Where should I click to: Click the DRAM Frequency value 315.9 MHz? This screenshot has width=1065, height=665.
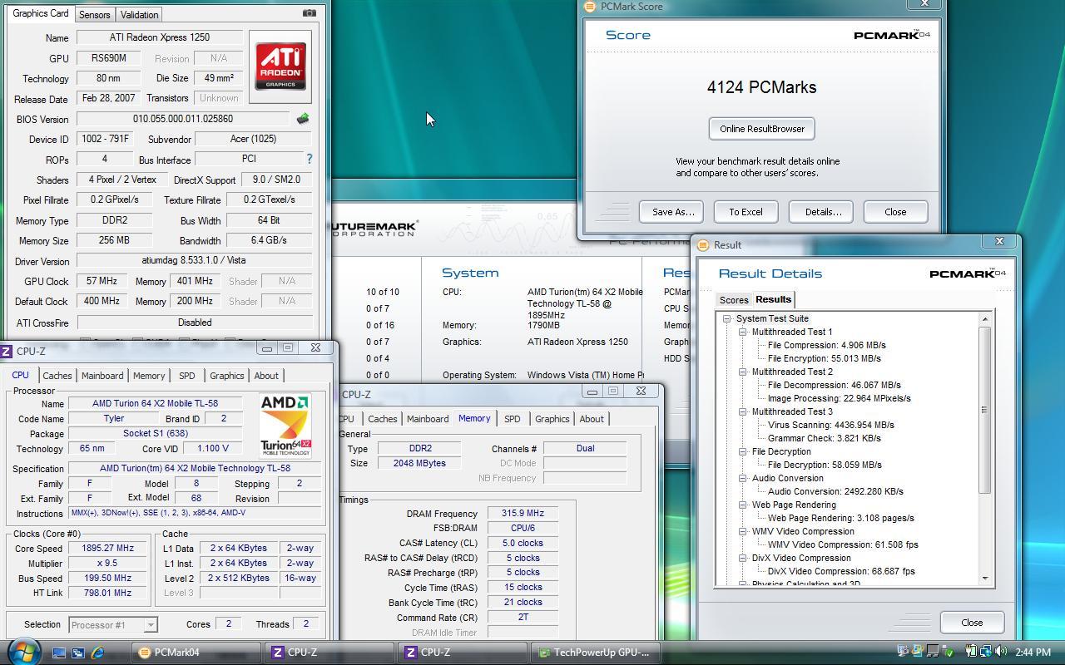(523, 514)
